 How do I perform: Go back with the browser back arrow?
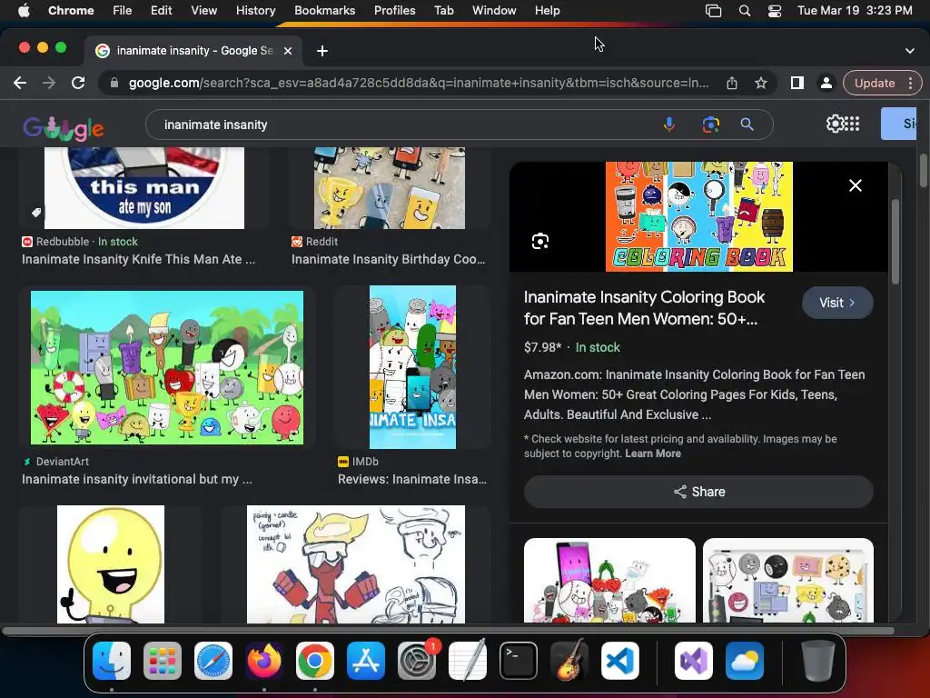coord(20,83)
